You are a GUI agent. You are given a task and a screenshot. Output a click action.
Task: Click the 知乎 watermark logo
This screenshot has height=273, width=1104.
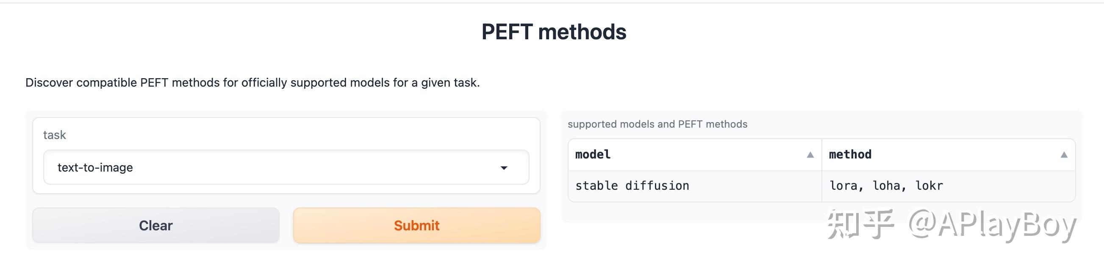[x=860, y=224]
